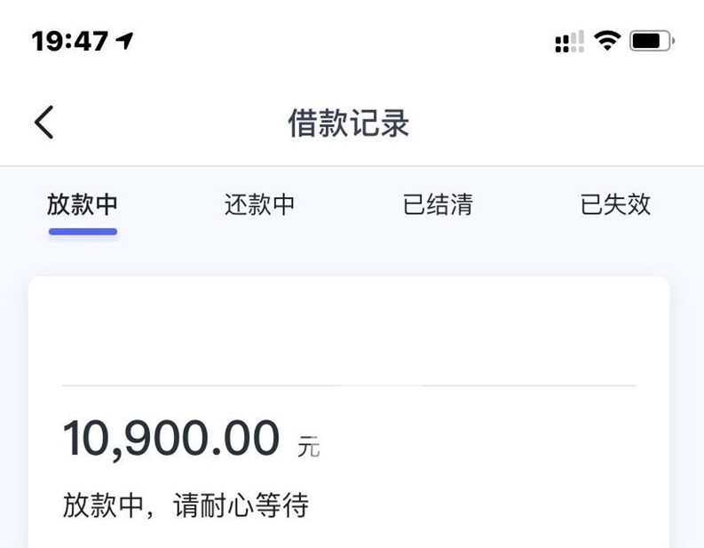Click the divider line inside the loan card

(x=348, y=385)
